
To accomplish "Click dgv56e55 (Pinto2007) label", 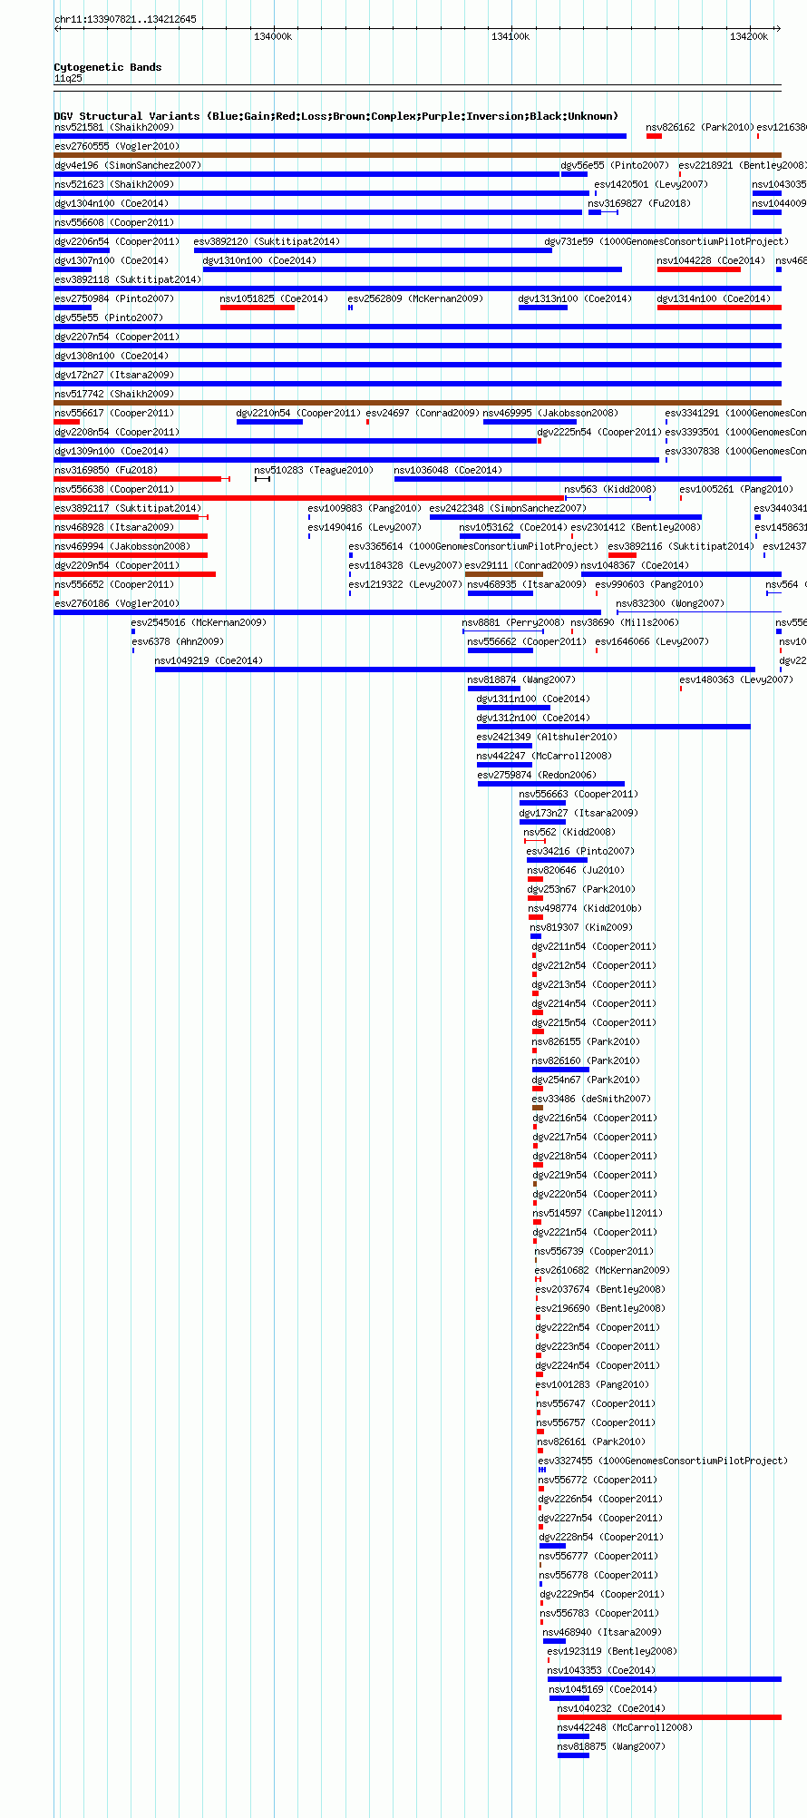I will [x=615, y=165].
